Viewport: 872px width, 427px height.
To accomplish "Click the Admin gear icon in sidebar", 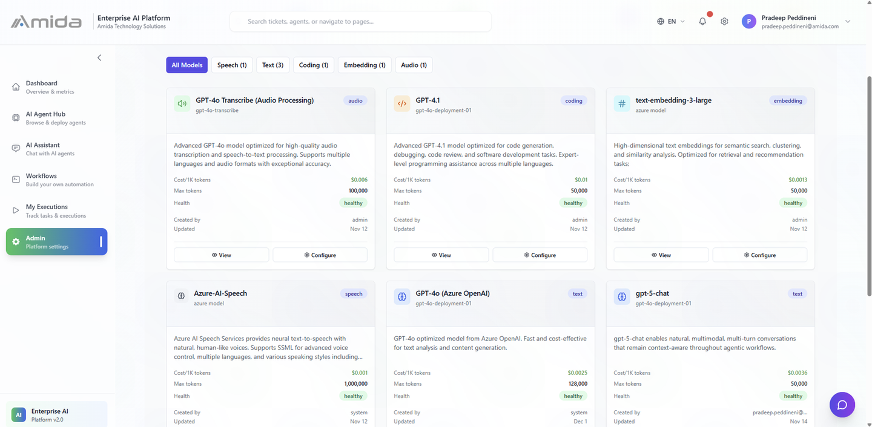I will (16, 242).
